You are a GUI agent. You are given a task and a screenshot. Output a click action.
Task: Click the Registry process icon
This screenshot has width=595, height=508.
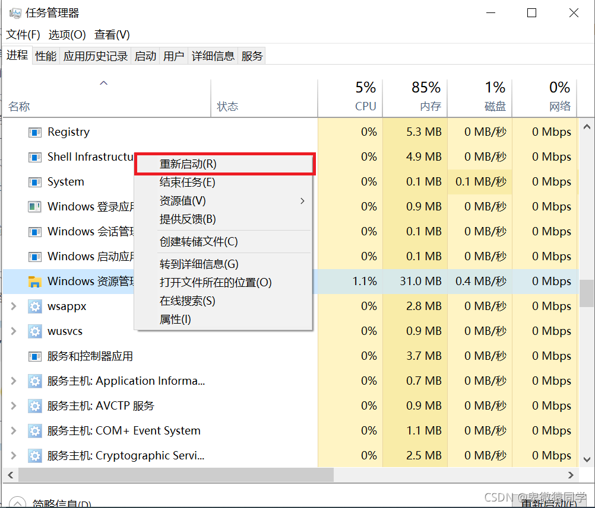[35, 132]
